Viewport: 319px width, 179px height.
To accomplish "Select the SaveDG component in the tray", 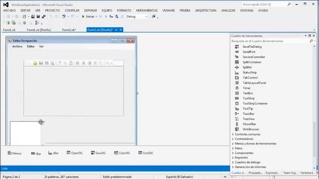I will [99, 153].
